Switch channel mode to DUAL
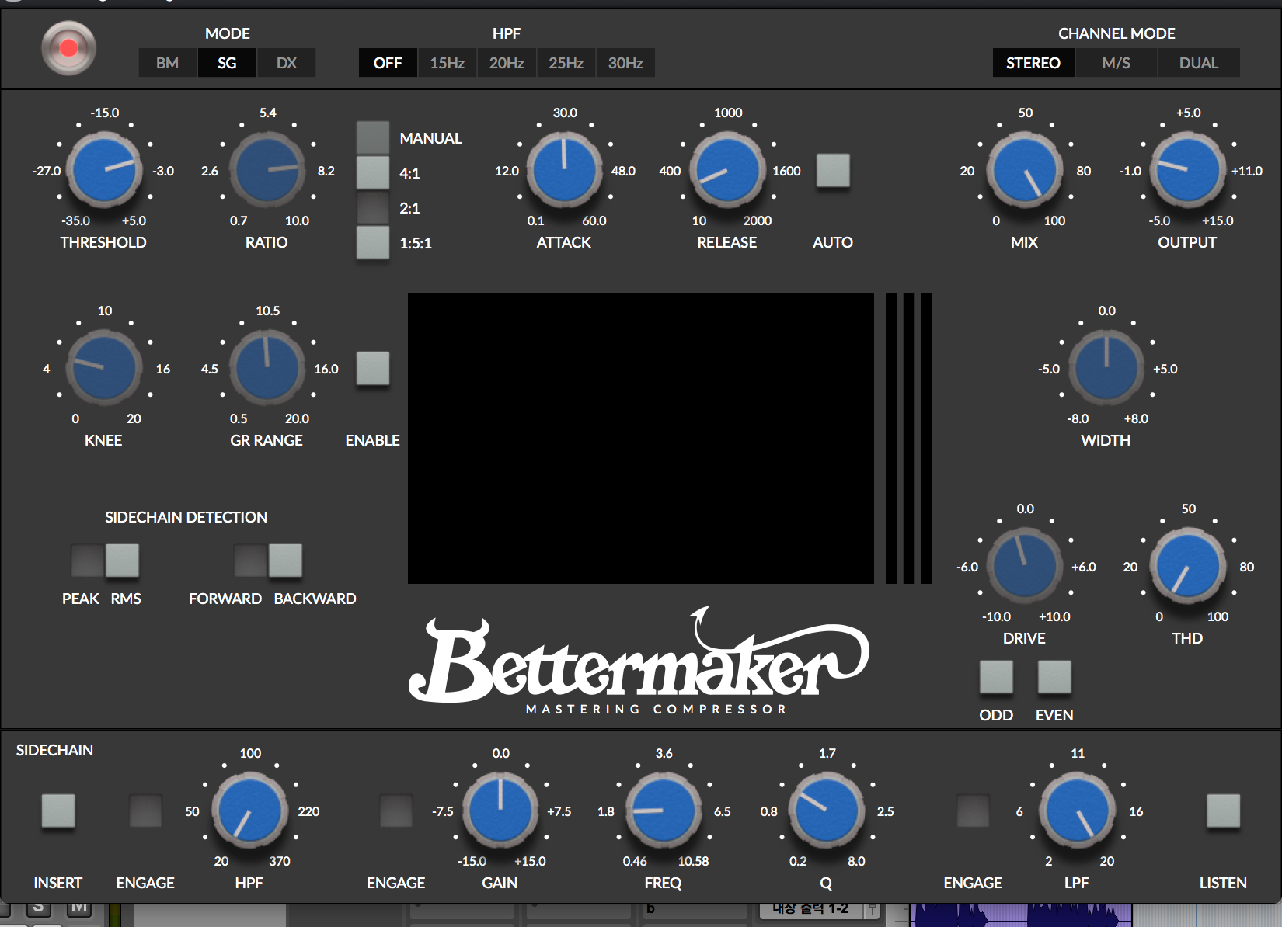 pos(1199,63)
